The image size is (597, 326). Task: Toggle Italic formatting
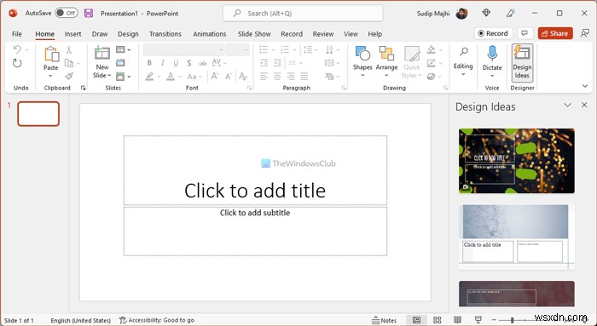pos(163,63)
